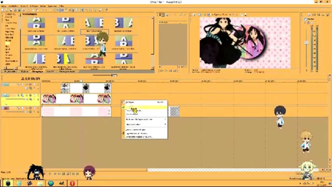The image size is (332, 187).
Task: Click the first item in the top menu bar
Action: 3,6
